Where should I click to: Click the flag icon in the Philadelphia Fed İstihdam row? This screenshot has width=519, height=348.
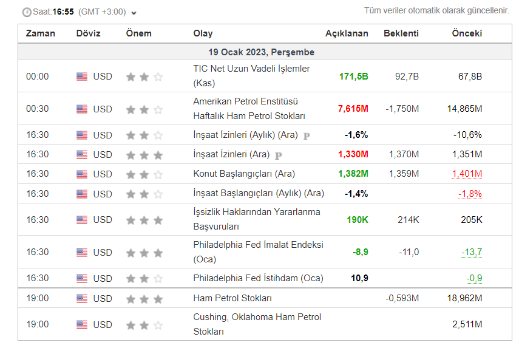click(82, 279)
